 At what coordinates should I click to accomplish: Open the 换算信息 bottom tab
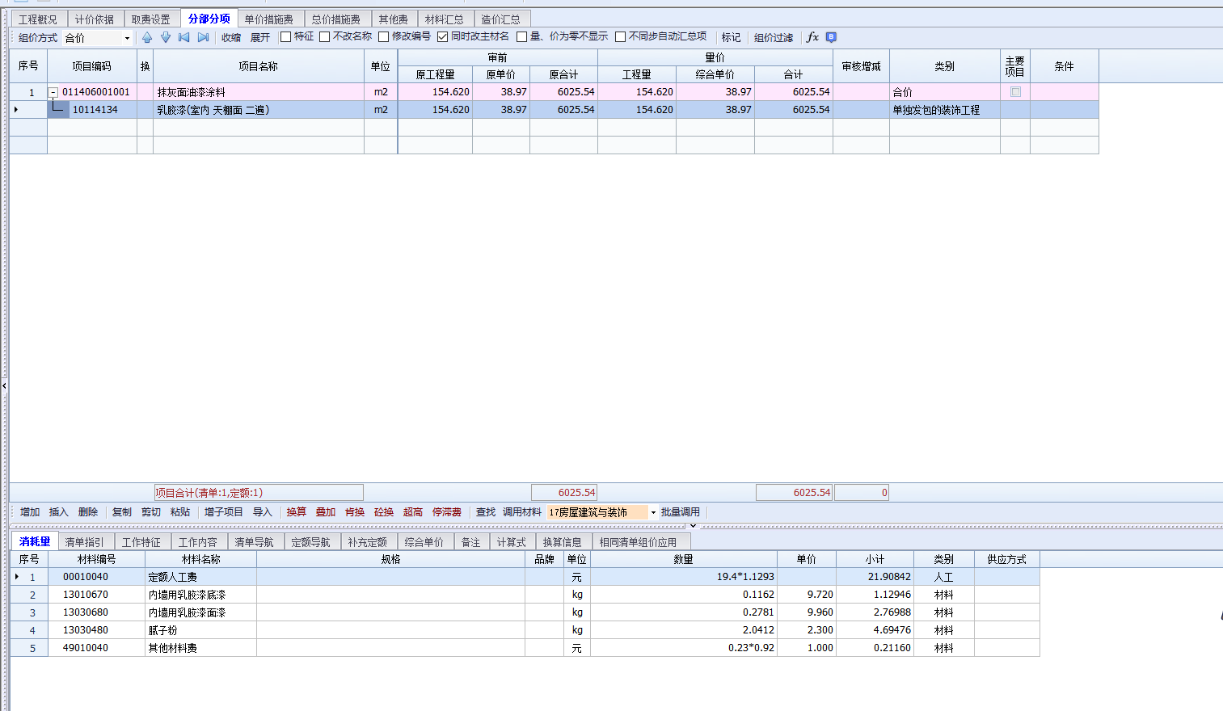click(563, 542)
